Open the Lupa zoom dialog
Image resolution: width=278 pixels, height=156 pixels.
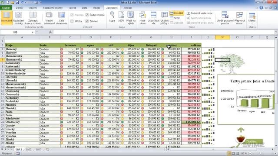pyautogui.click(x=112, y=17)
